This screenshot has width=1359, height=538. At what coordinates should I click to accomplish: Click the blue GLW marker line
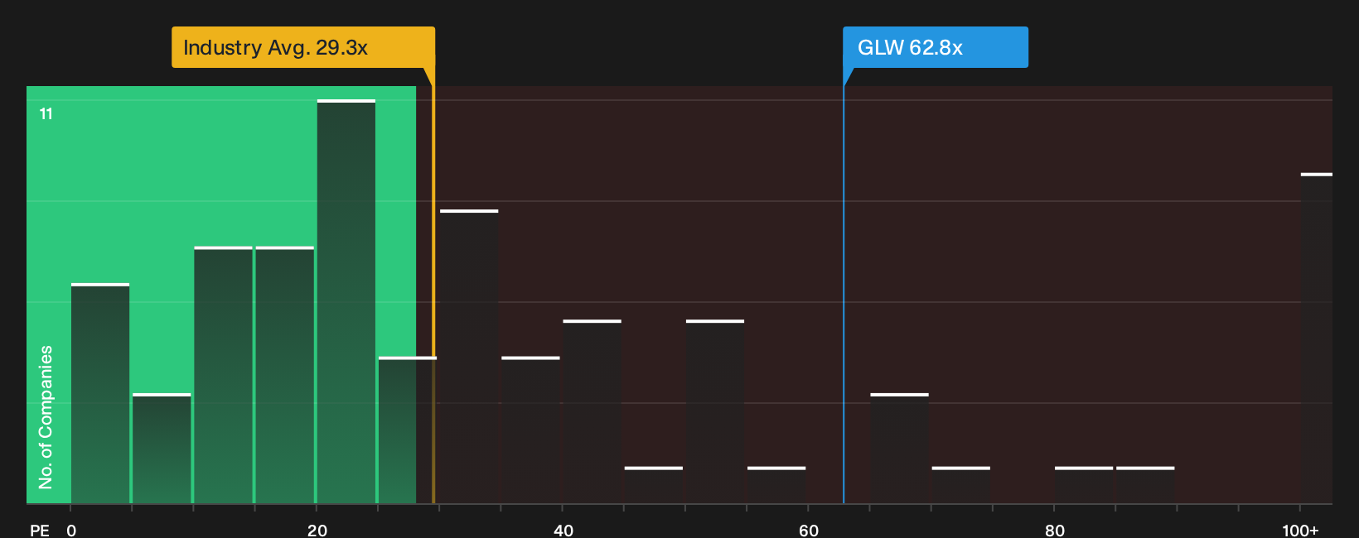pyautogui.click(x=844, y=294)
